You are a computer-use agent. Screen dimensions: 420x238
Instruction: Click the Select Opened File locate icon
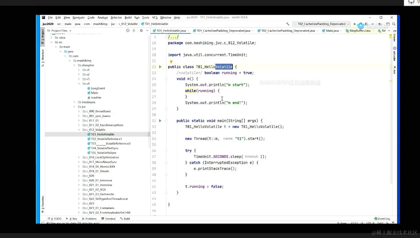click(128, 30)
